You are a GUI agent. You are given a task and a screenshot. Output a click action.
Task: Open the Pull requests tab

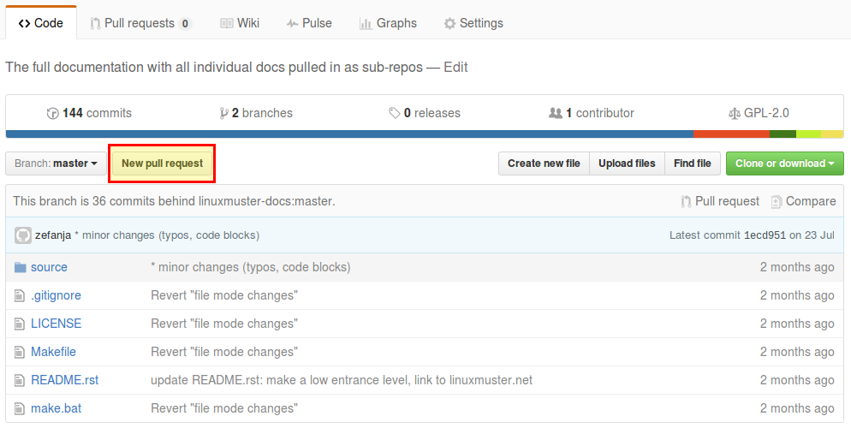[140, 23]
